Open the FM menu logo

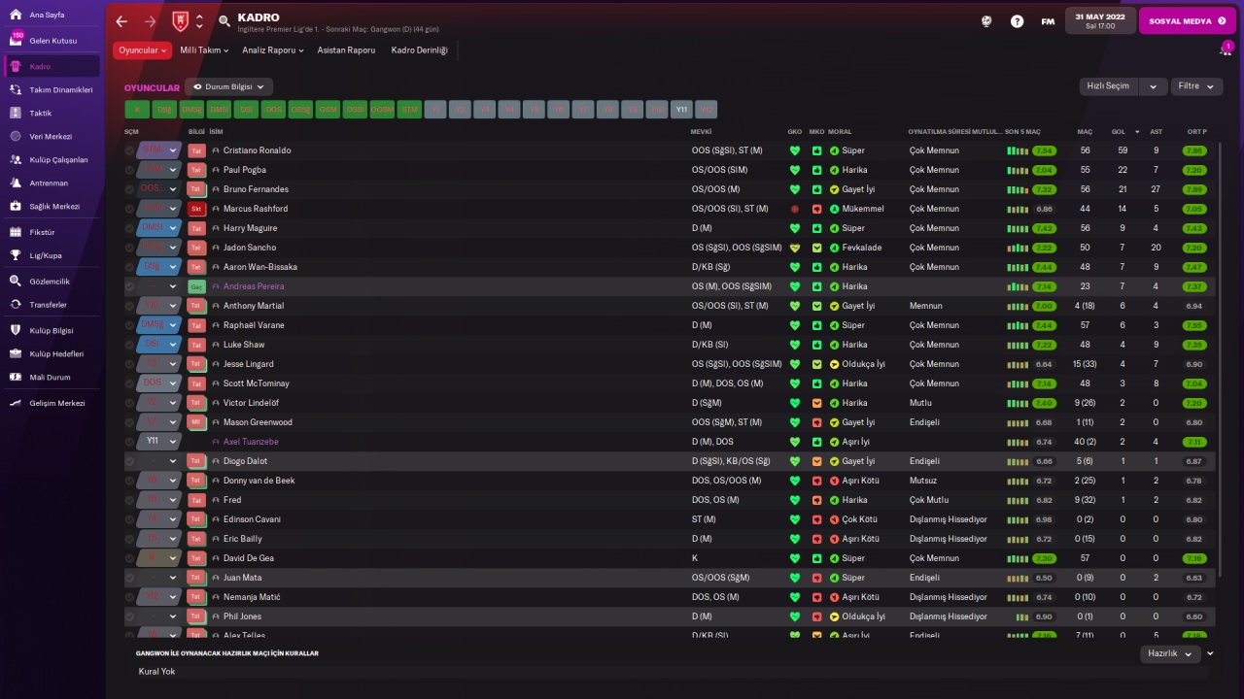click(1048, 21)
